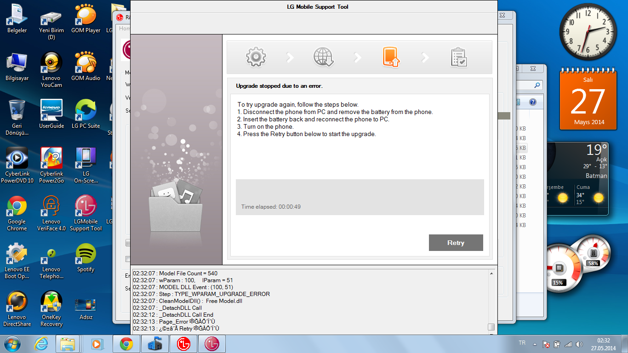Select the LGMobile Support Tool desktop shortcut
The width and height of the screenshot is (628, 353).
tap(86, 213)
